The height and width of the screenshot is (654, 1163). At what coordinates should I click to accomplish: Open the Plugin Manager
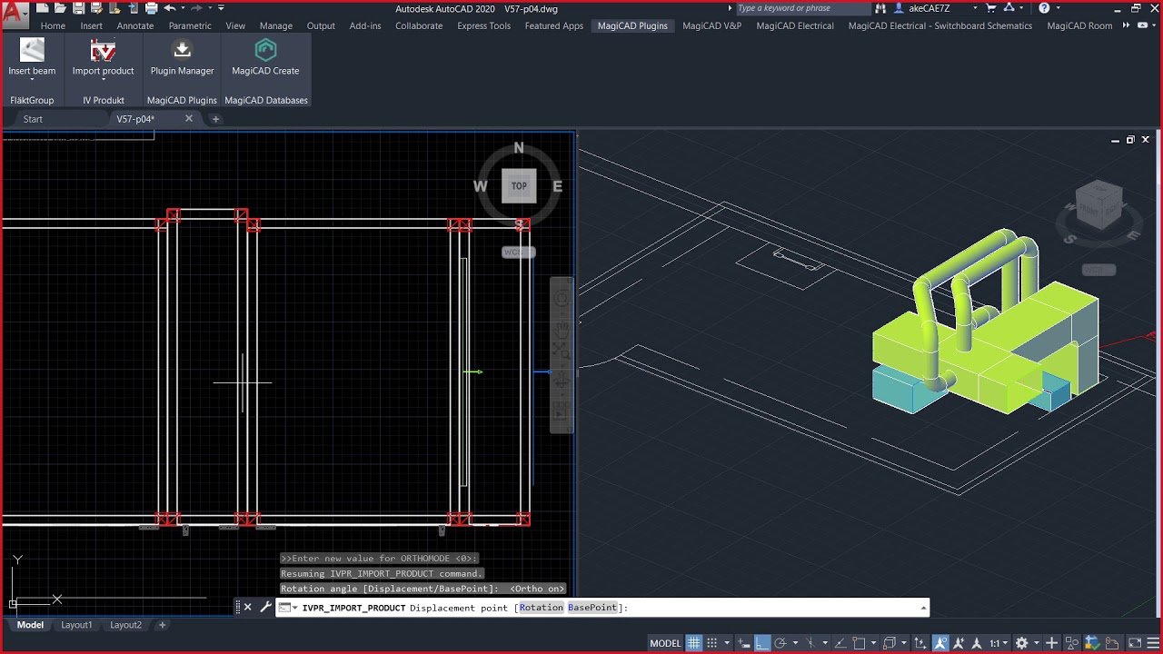point(182,56)
